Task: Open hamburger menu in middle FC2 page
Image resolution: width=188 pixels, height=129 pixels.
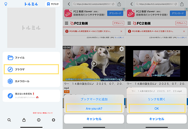Action: [x=66, y=23]
